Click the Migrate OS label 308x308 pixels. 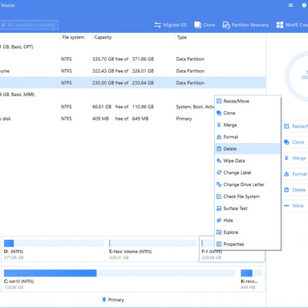pyautogui.click(x=175, y=25)
